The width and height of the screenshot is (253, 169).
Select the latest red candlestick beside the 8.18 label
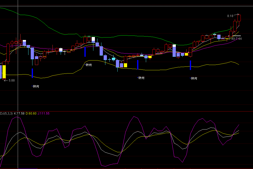point(239,18)
